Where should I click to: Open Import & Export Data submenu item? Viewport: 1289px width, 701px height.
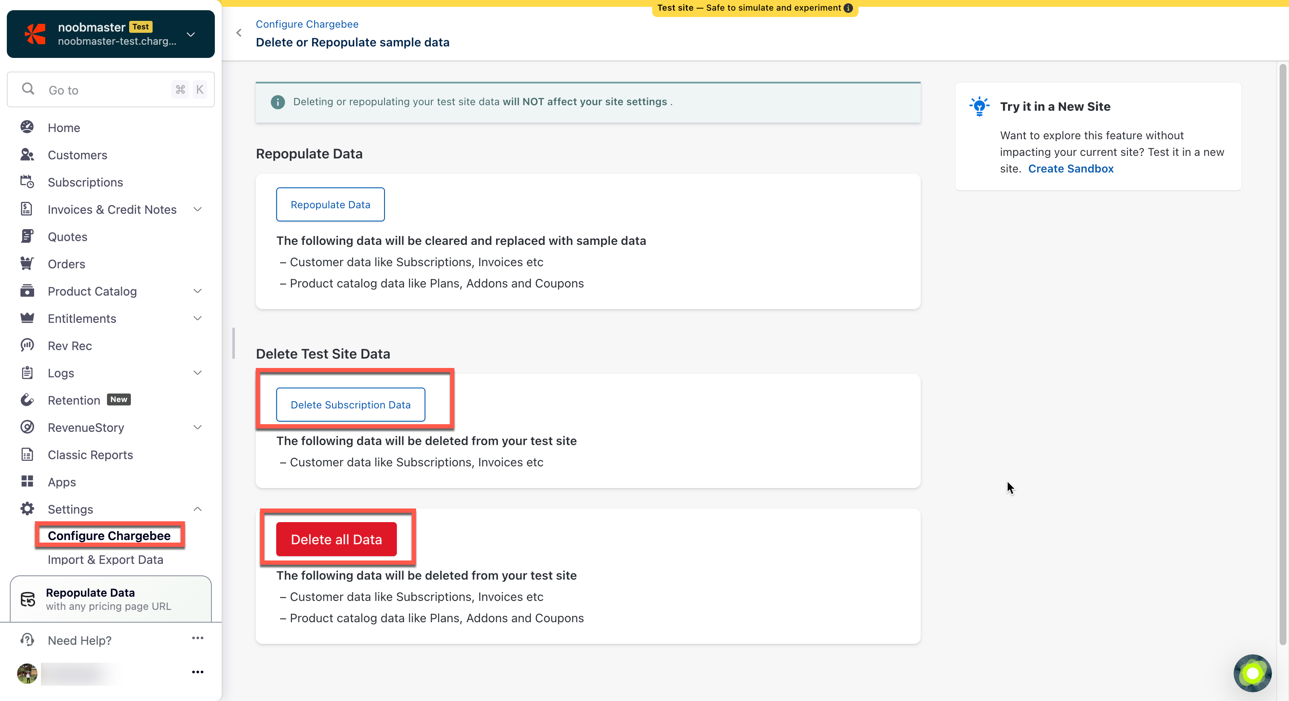(x=106, y=559)
